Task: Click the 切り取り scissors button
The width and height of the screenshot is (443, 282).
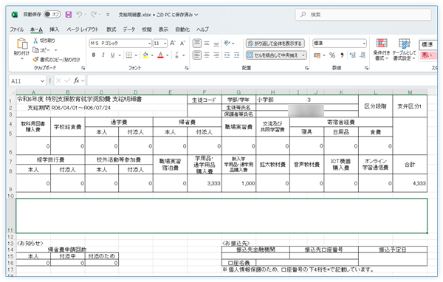Action: [x=44, y=41]
